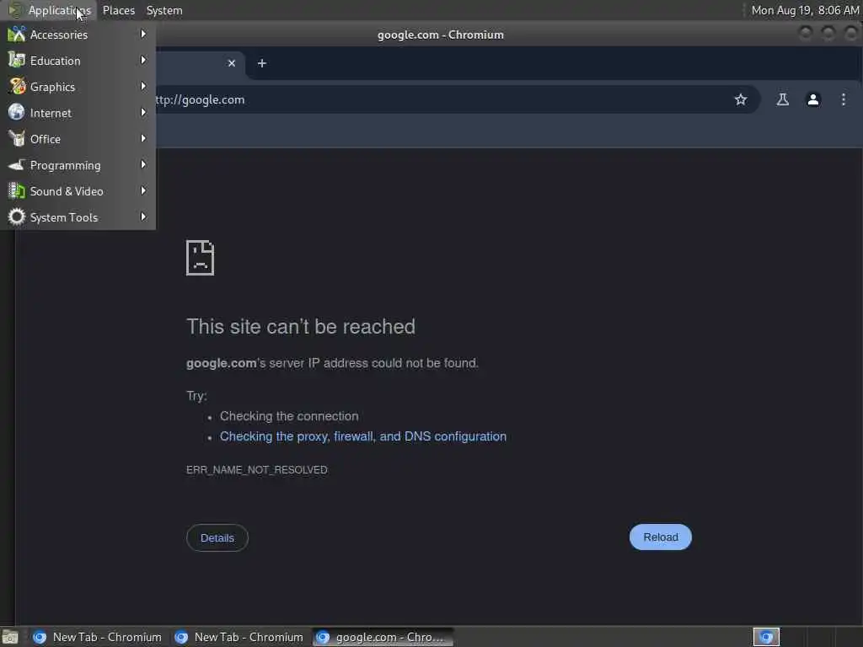Click the Applications menu logo icon
Viewport: 863px width, 647px height.
15,10
